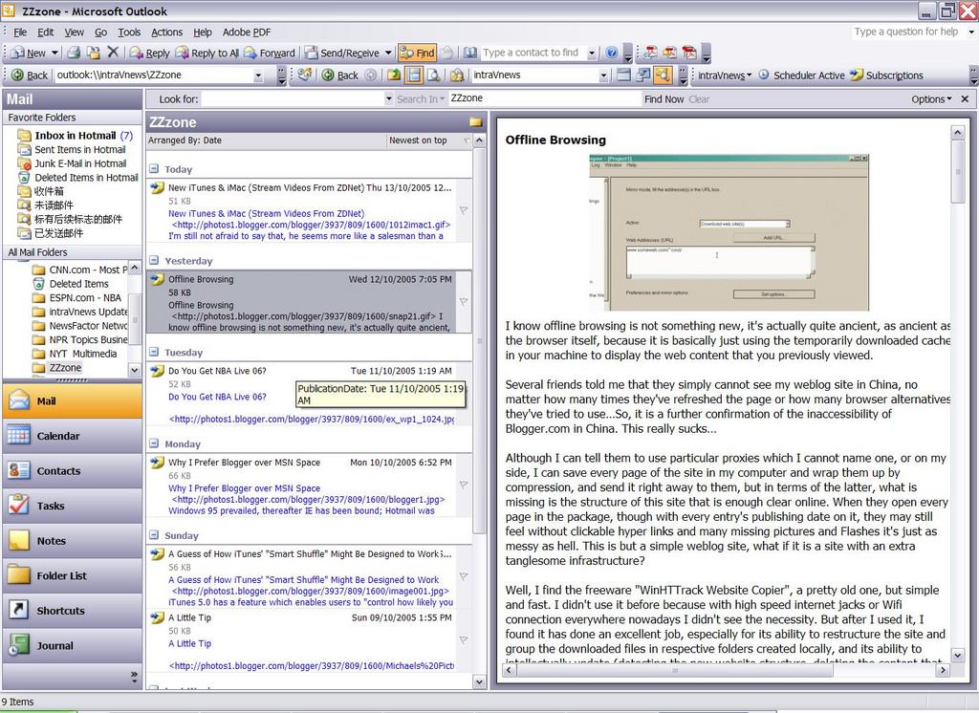Go Back using the button beside the outlook address box

pos(30,75)
